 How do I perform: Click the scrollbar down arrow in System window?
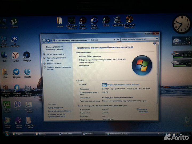pos(157,119)
